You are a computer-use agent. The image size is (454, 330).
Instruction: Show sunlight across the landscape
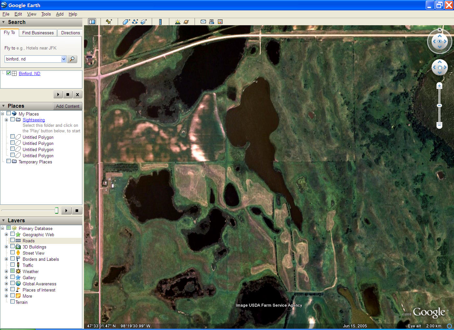(177, 22)
